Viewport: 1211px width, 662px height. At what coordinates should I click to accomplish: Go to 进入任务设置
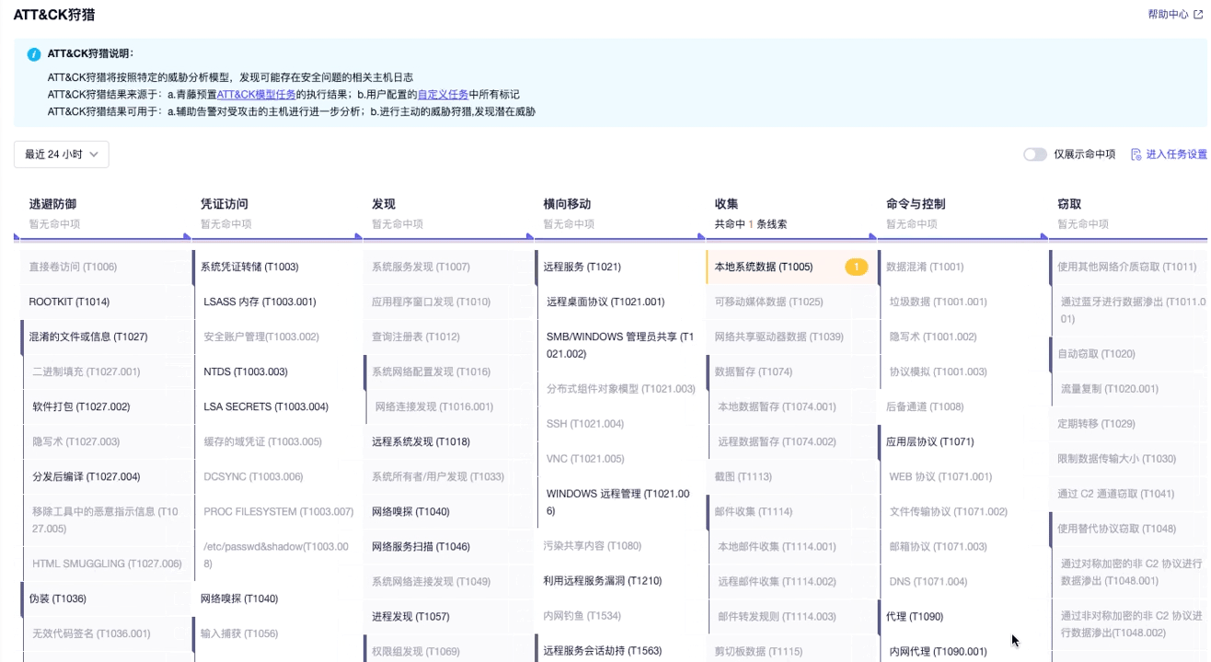pos(1176,154)
